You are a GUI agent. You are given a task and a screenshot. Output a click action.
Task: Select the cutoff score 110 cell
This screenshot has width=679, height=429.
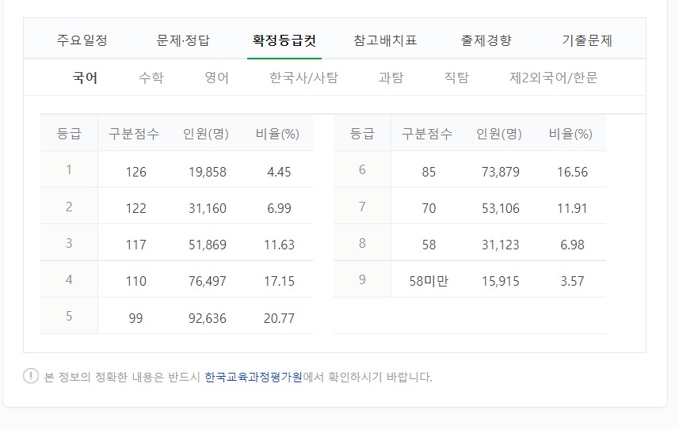[x=136, y=282]
